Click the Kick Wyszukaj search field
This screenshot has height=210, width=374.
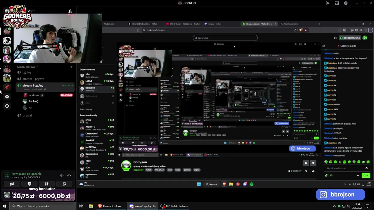click(225, 38)
